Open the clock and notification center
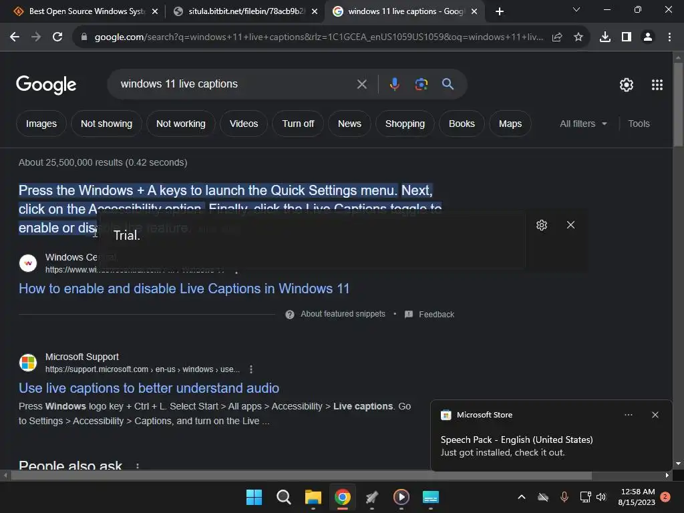The image size is (684, 513). [637, 497]
